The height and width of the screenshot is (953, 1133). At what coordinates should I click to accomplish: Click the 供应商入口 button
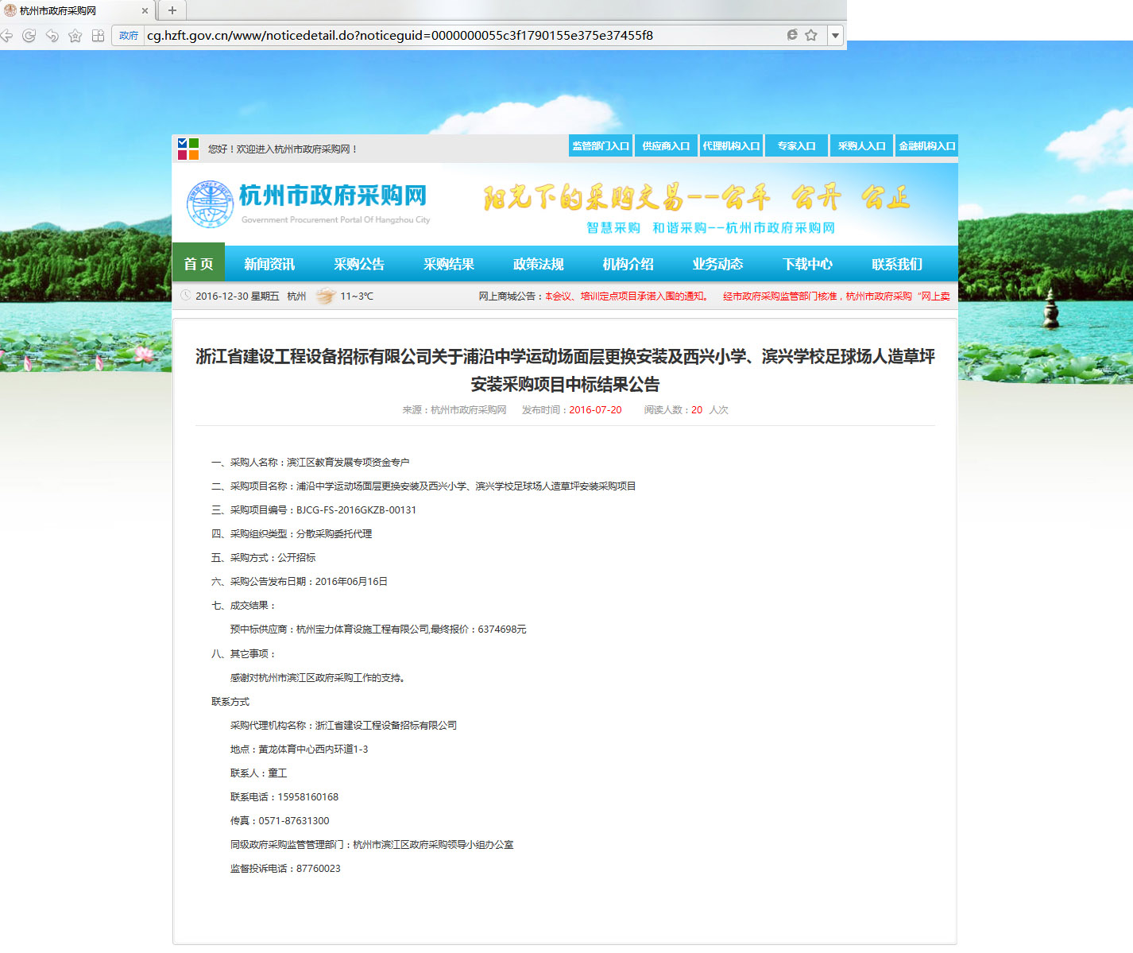click(x=666, y=146)
